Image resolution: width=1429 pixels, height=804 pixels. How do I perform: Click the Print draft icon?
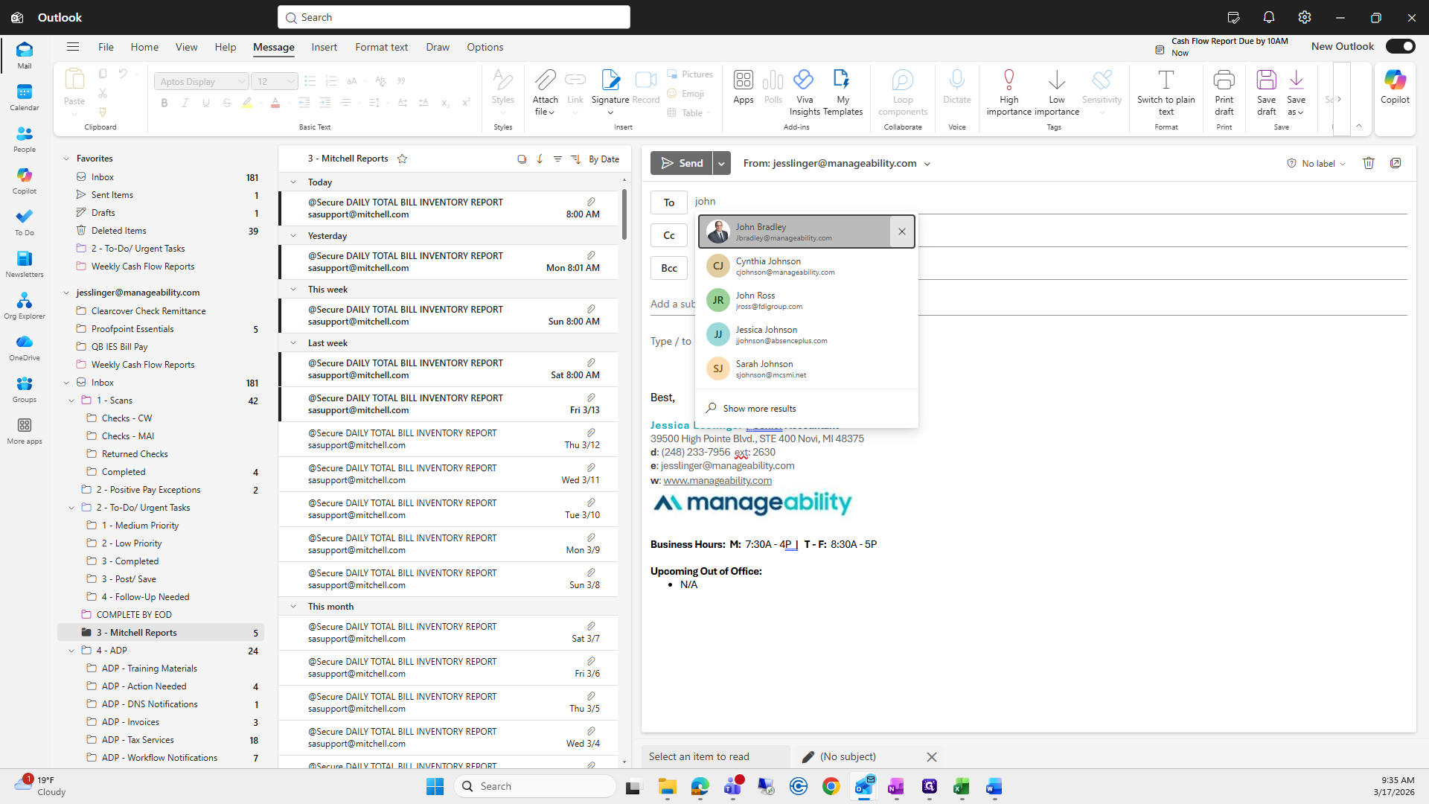[1224, 80]
